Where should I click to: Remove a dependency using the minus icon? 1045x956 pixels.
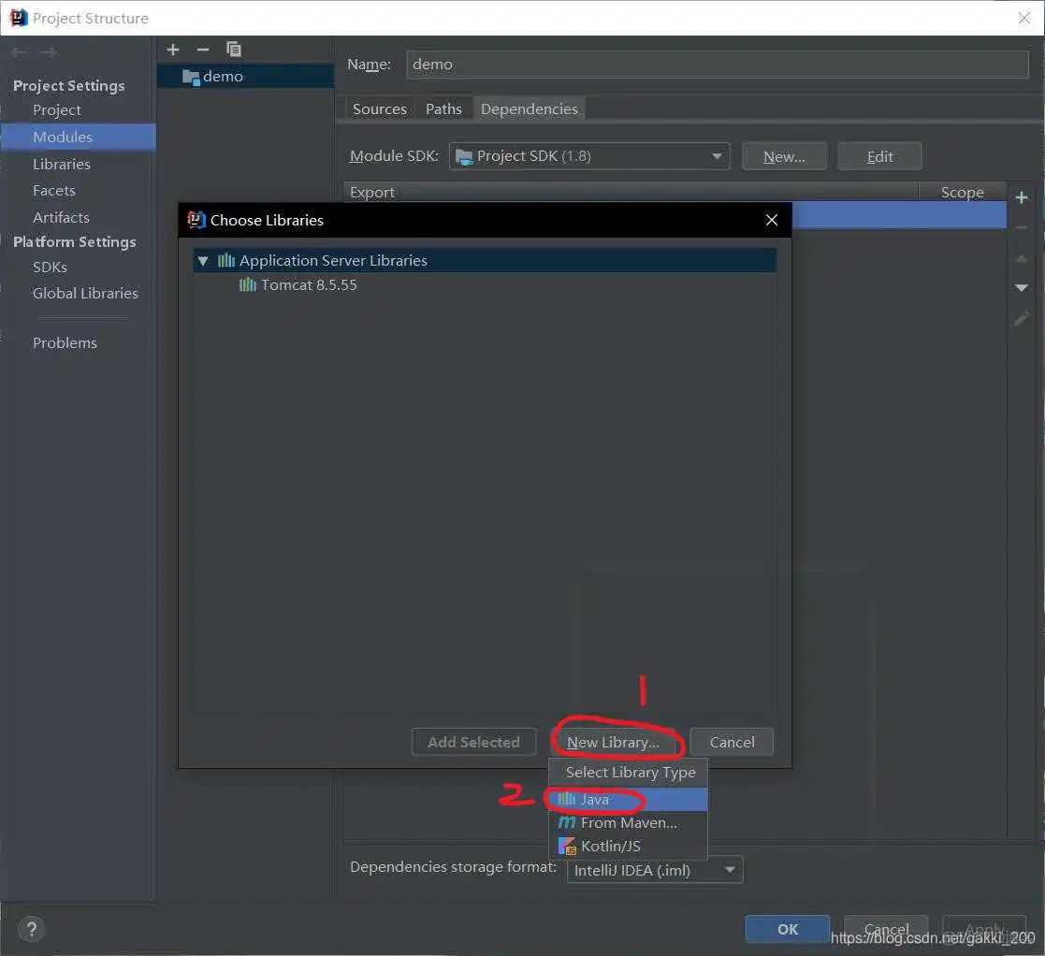[x=1022, y=227]
